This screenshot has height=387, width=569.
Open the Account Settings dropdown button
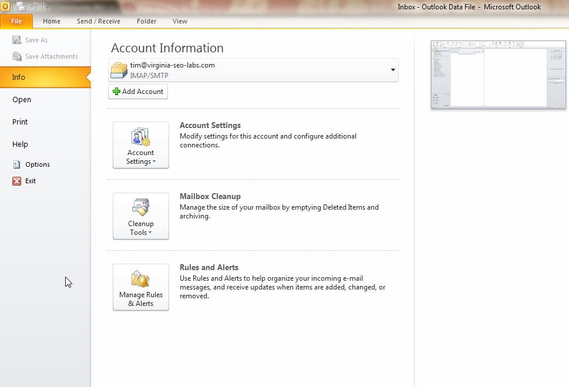coord(141,145)
